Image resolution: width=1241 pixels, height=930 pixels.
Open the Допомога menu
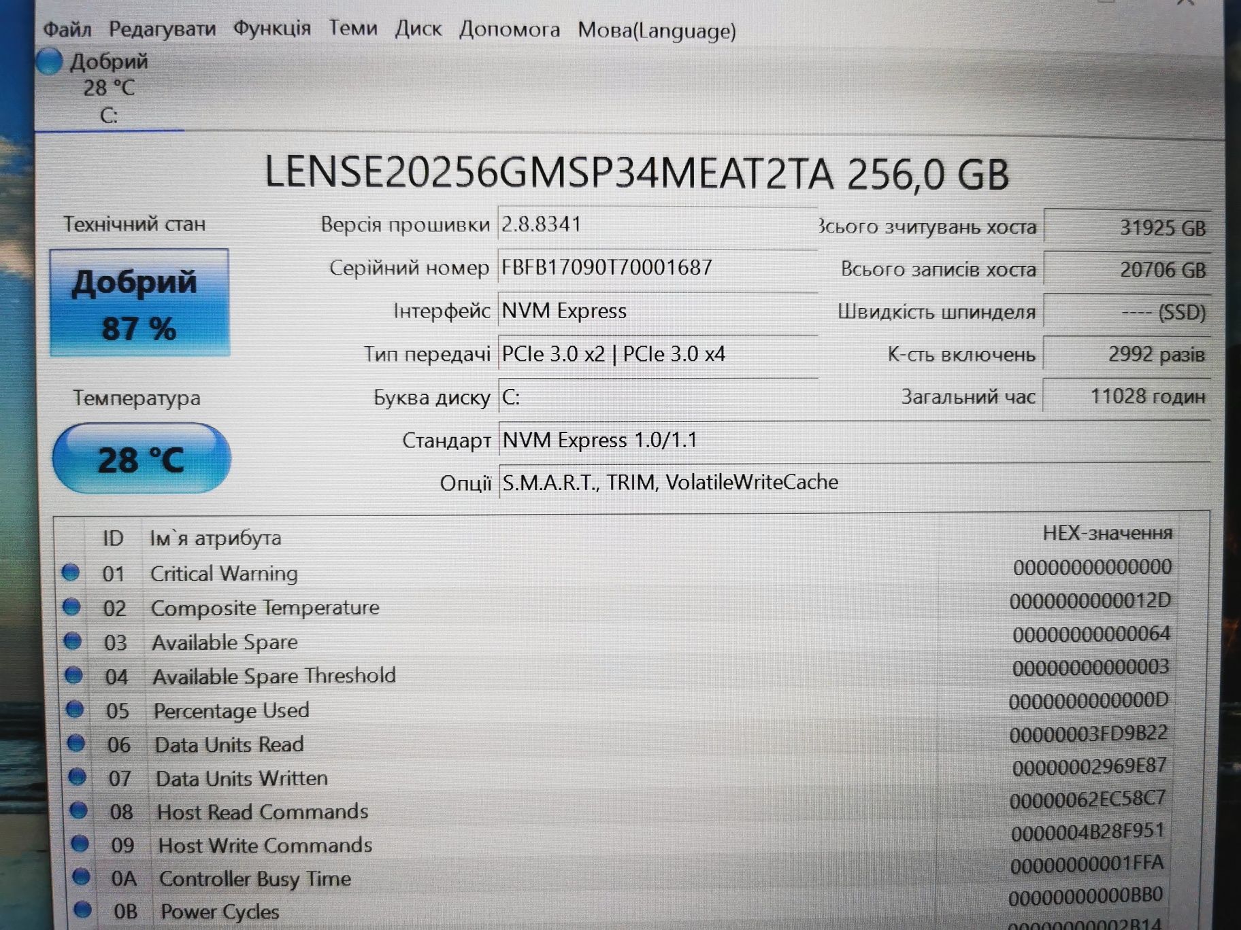pos(509,30)
